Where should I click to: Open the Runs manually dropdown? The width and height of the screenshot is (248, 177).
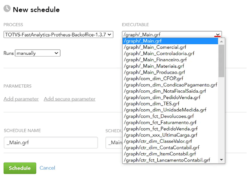[37, 53]
